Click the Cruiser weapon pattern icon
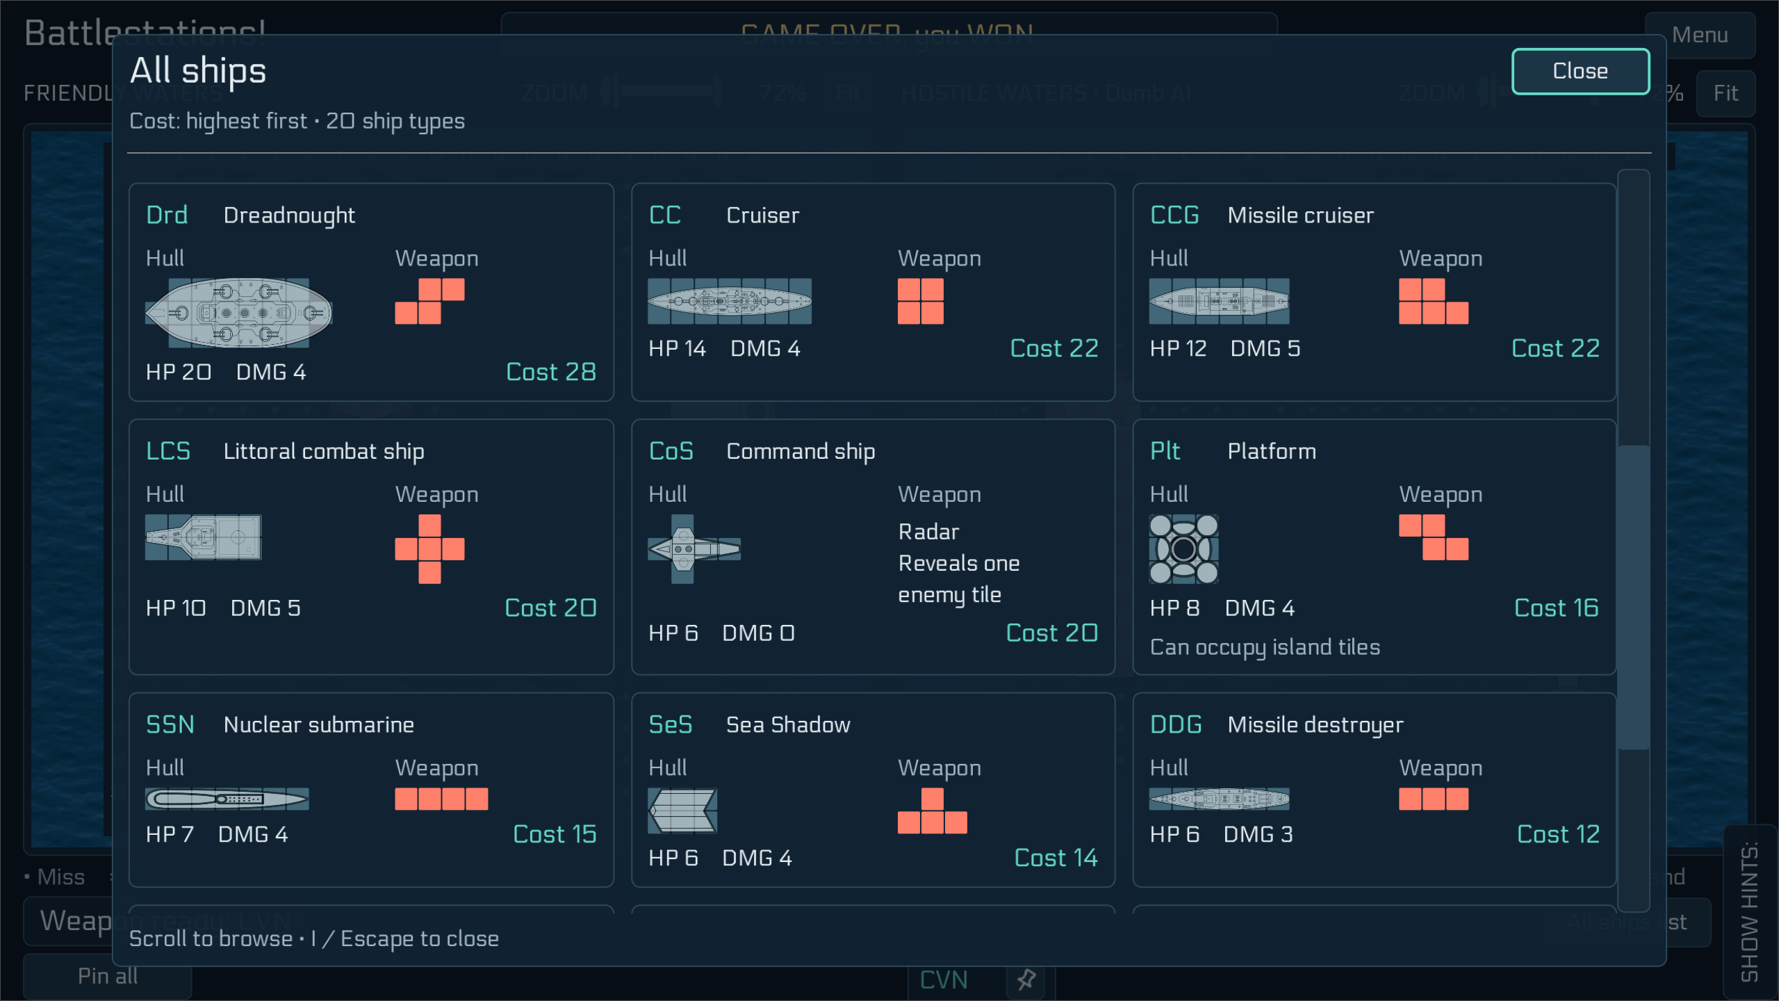Viewport: 1779px width, 1001px height. 920,301
